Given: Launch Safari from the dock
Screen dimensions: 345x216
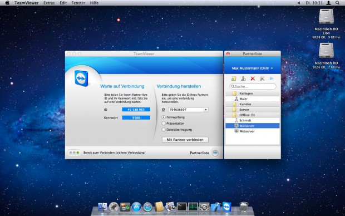Looking at the screenshot, I should (148, 207).
